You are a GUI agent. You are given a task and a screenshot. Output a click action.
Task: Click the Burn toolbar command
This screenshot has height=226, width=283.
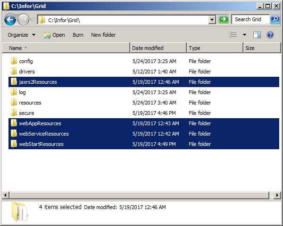[x=78, y=35]
